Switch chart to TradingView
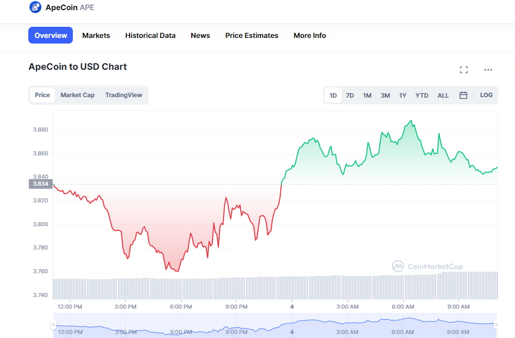The image size is (515, 338). (x=123, y=95)
